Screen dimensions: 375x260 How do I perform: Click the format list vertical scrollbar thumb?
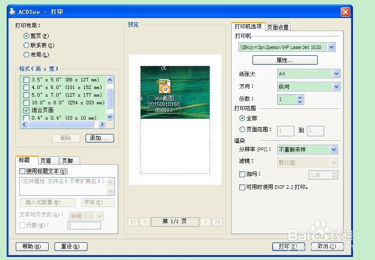[x=110, y=99]
